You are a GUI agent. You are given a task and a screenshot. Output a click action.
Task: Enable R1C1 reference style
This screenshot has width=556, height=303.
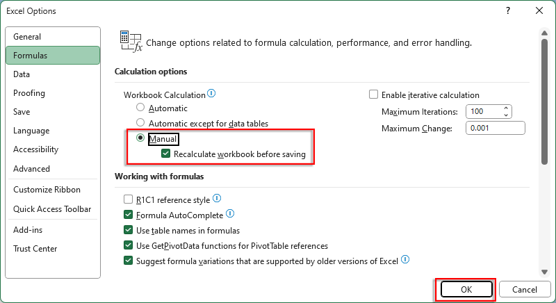(128, 200)
